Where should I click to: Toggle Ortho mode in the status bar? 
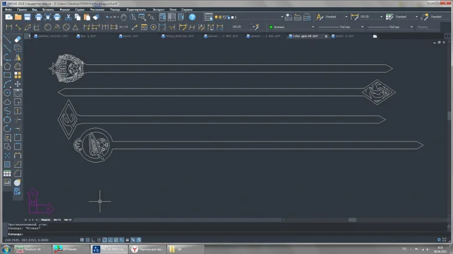(x=93, y=240)
